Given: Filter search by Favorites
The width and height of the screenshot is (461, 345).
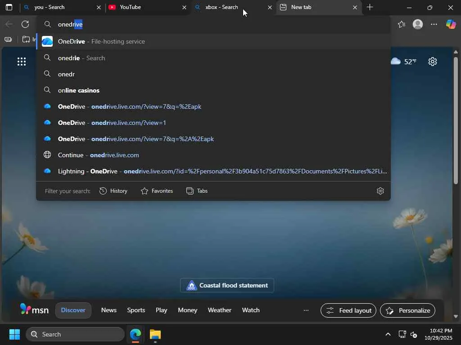Looking at the screenshot, I should (157, 191).
